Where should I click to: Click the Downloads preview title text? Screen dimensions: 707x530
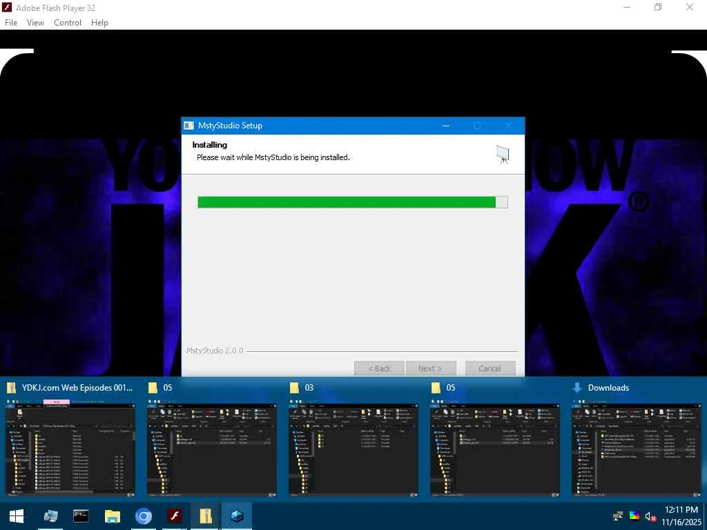pos(608,388)
